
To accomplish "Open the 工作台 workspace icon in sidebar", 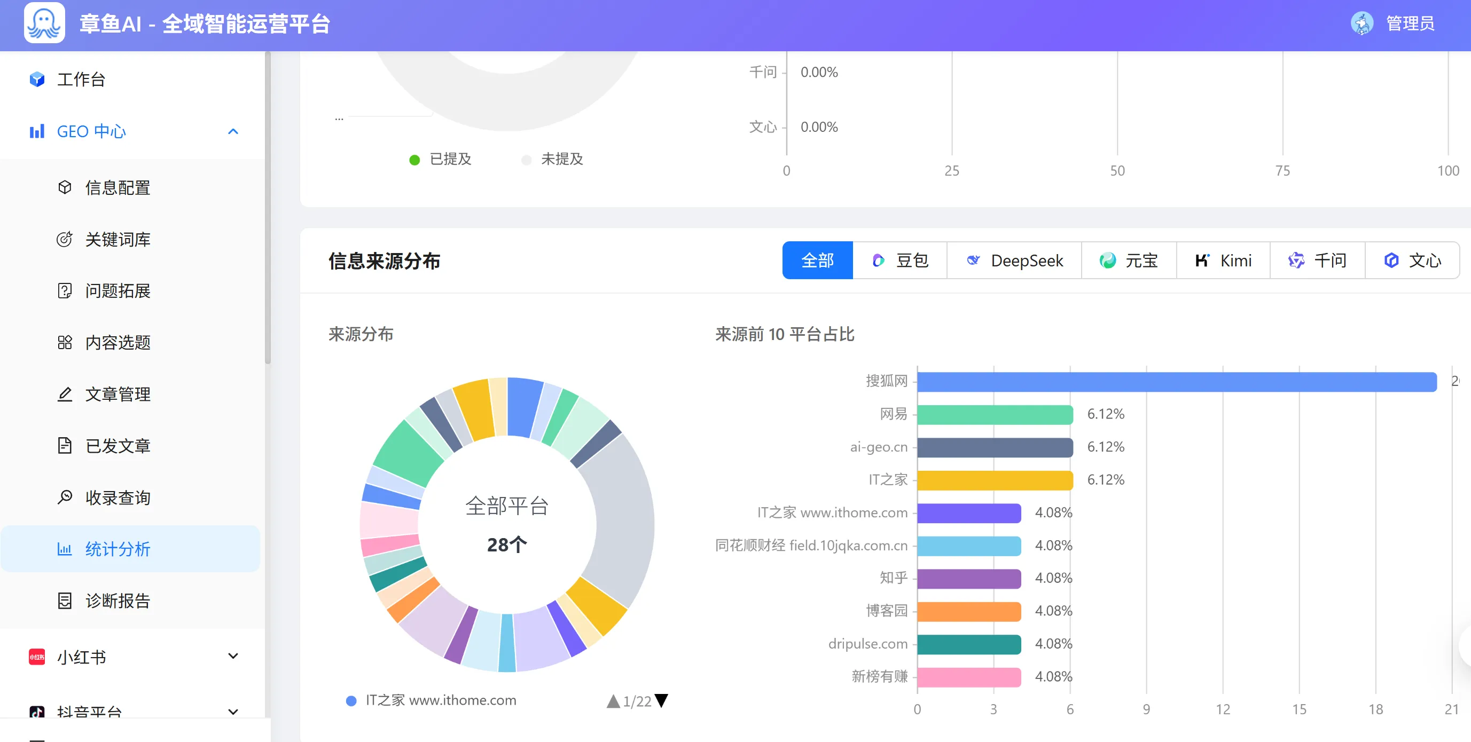I will (36, 80).
